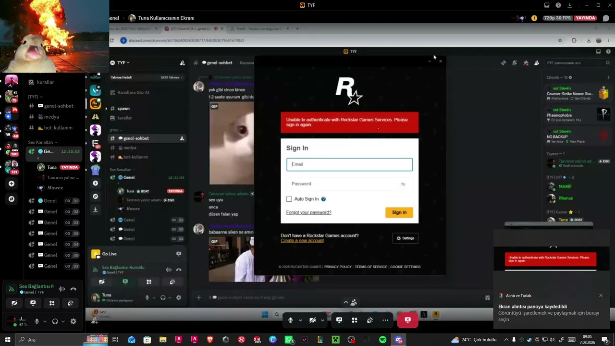Open the soundboard in the voice connection panel
The image size is (615, 346).
click(71, 303)
